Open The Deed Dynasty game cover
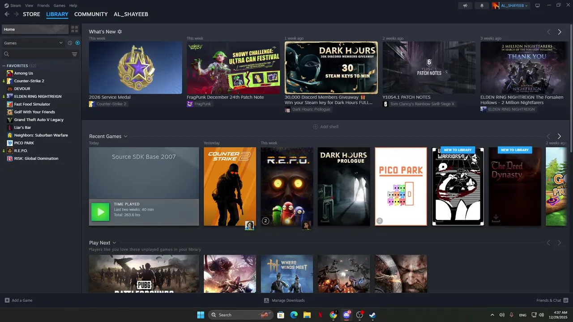Image resolution: width=573 pixels, height=322 pixels. (515, 186)
